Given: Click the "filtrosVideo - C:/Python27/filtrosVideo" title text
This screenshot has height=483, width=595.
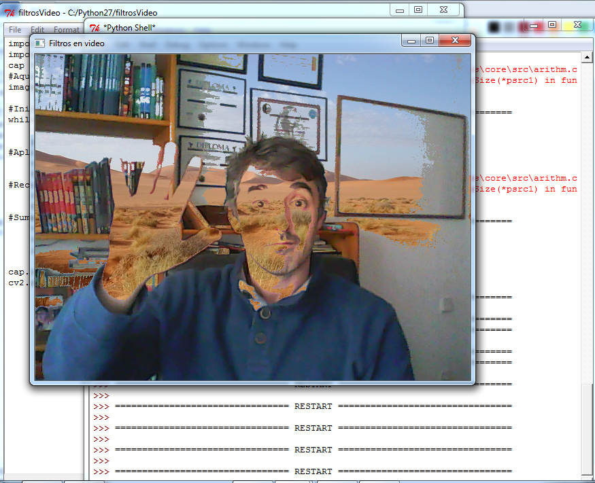Looking at the screenshot, I should 88,13.
